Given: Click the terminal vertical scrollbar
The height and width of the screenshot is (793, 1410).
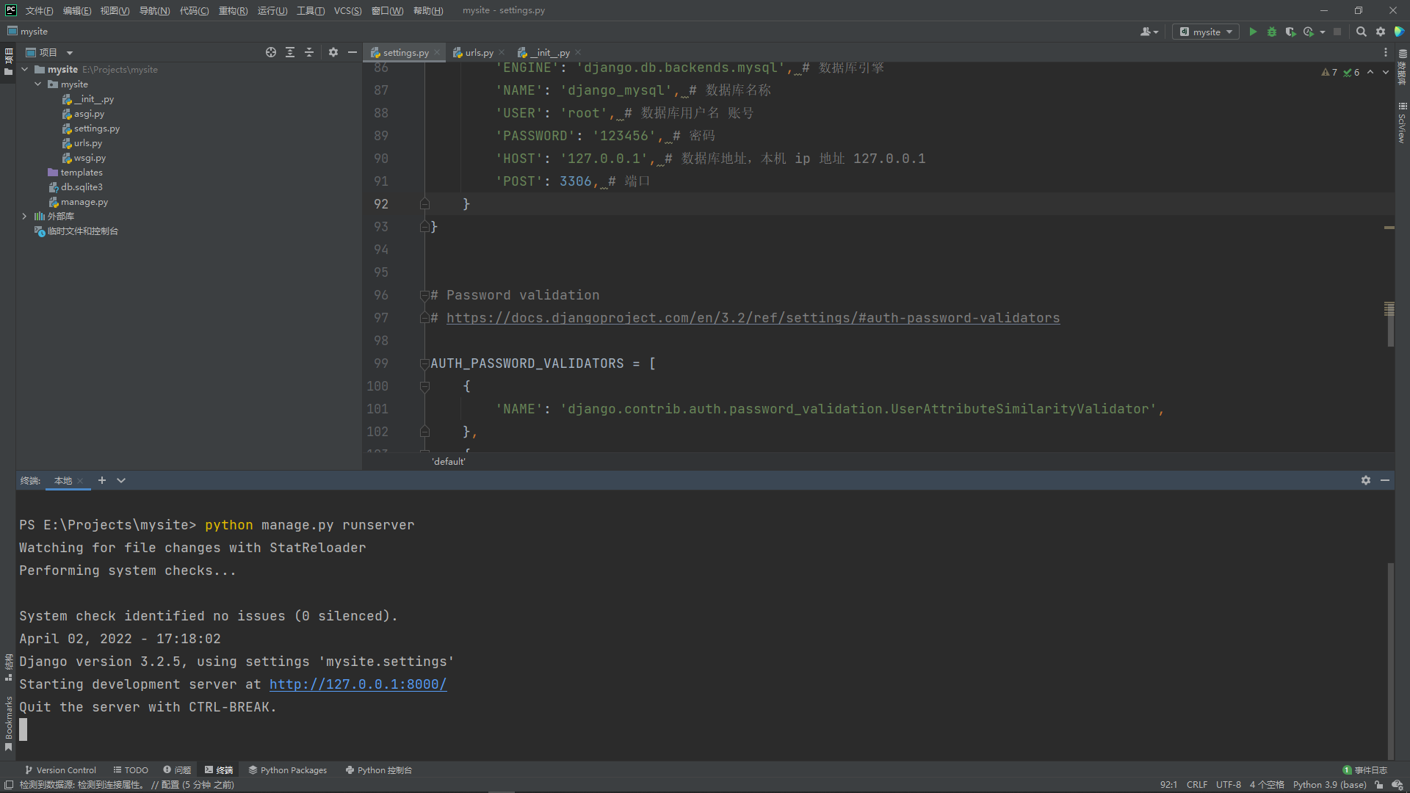Looking at the screenshot, I should click(x=1390, y=661).
